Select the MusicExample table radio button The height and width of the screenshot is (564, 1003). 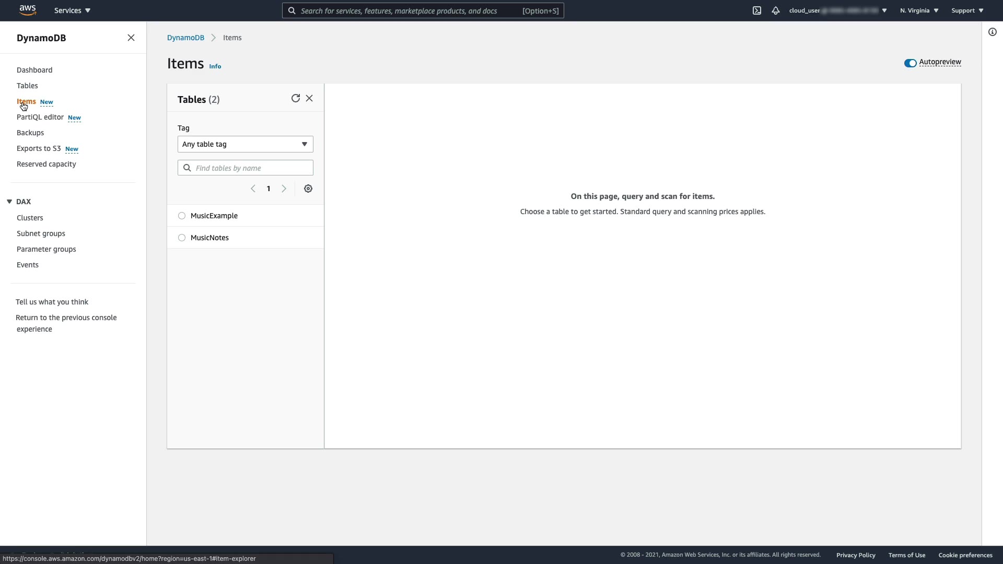pyautogui.click(x=182, y=216)
